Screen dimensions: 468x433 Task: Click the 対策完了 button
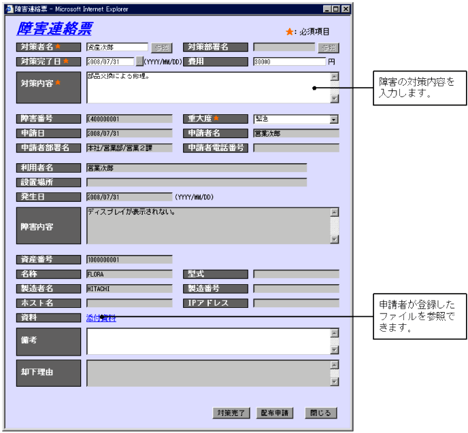(231, 413)
